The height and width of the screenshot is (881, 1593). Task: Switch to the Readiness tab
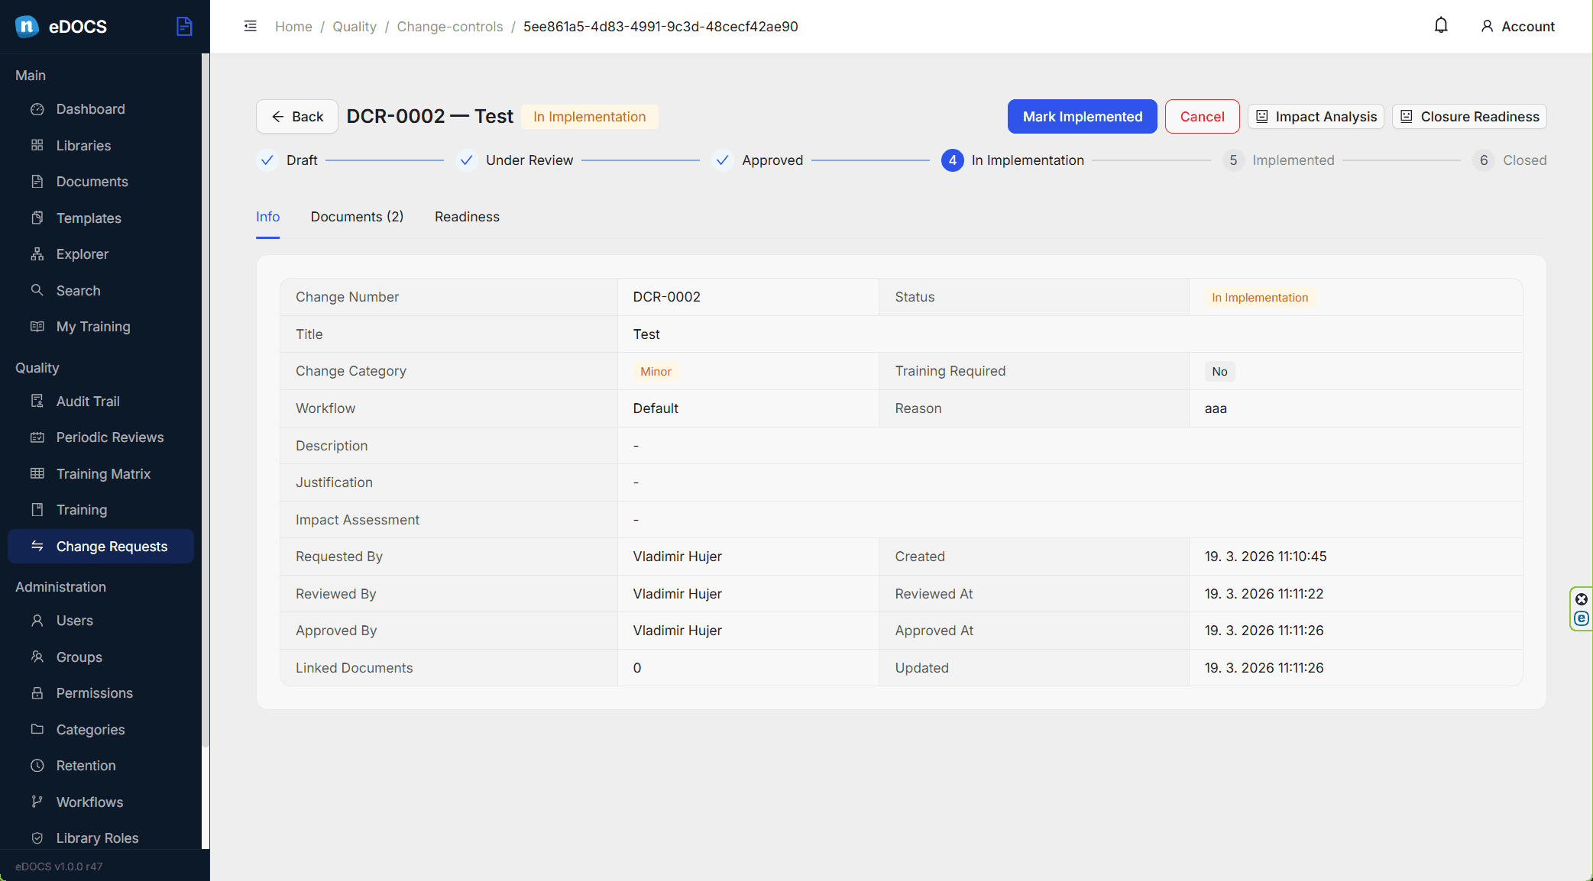pos(467,217)
